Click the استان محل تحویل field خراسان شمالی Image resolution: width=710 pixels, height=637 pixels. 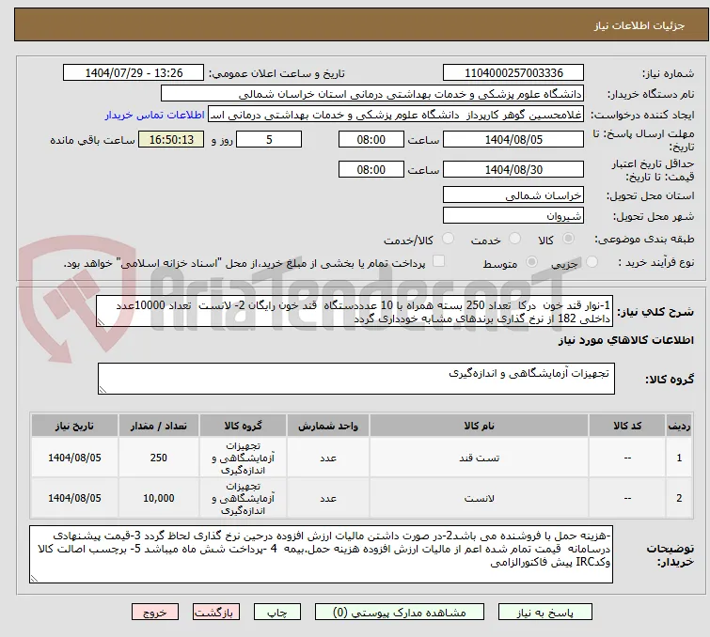tap(513, 195)
